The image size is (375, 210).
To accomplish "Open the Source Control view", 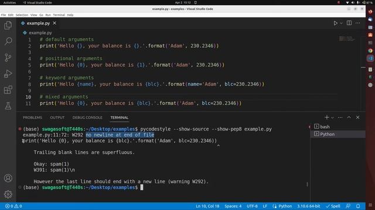I will [x=8, y=57].
